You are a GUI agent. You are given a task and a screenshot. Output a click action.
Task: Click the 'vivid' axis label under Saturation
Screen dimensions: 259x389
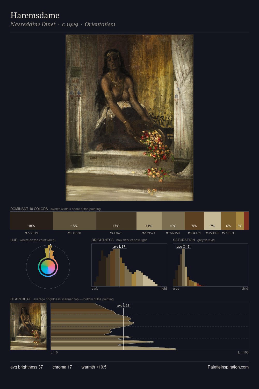[245, 289]
